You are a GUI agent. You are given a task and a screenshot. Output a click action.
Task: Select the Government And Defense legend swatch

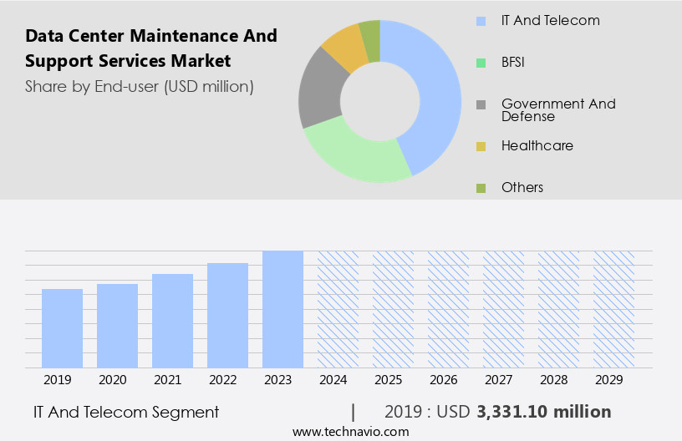[481, 105]
